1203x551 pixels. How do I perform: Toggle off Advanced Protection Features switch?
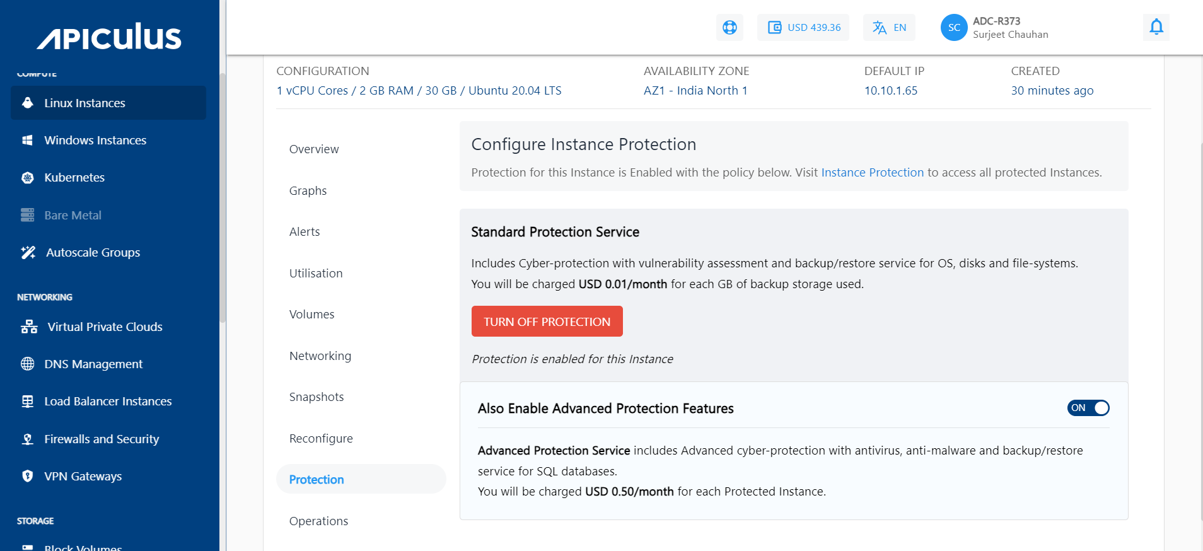(x=1088, y=408)
